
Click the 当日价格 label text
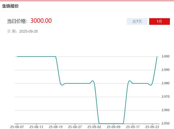tap(17, 21)
